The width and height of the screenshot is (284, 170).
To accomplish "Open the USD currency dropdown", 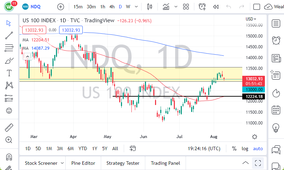I will [x=251, y=19].
